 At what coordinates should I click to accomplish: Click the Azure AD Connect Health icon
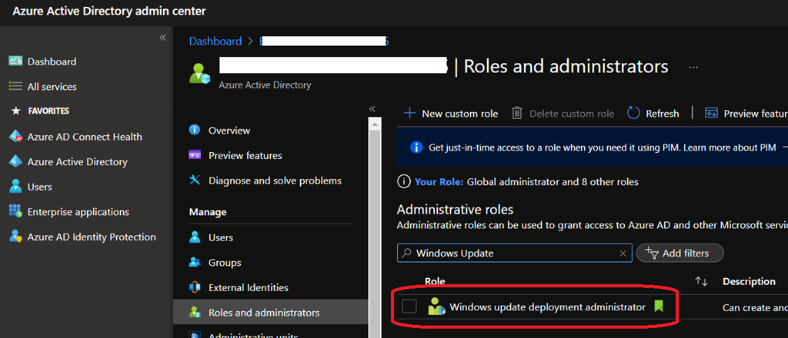tap(15, 137)
